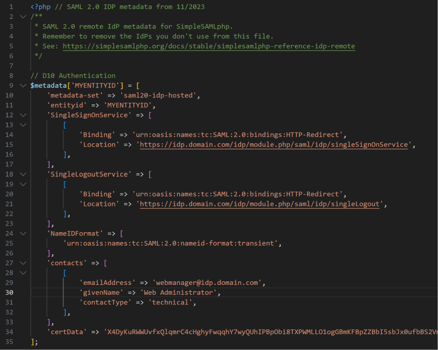438x350 pixels.
Task: Click the 'entityid' key on line 11
Action: pyautogui.click(x=67, y=105)
